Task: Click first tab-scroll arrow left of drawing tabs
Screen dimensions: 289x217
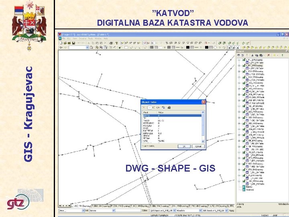Action: click(60, 206)
